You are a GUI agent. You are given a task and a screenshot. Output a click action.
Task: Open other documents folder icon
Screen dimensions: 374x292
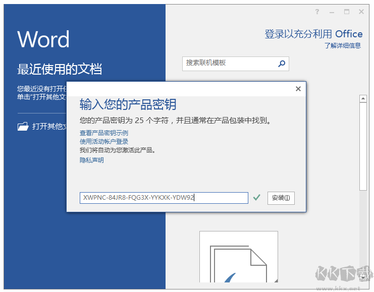click(23, 126)
